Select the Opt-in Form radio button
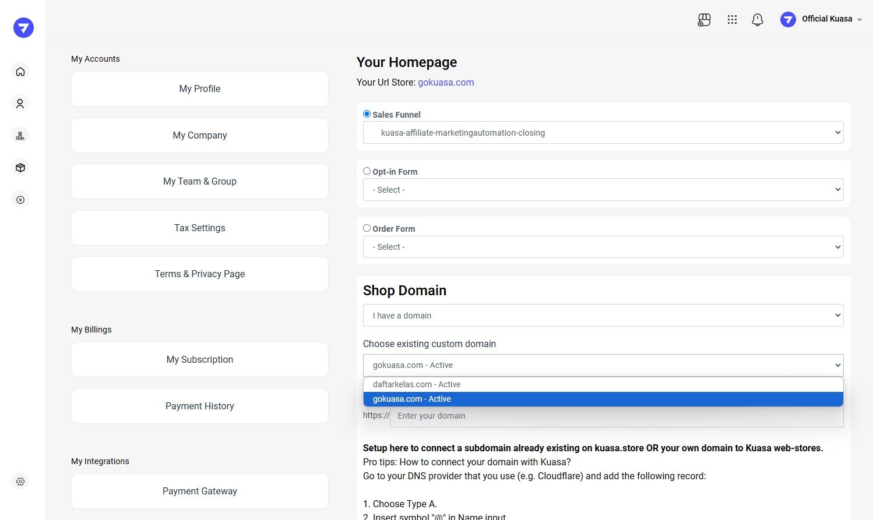The image size is (873, 520). 367,171
